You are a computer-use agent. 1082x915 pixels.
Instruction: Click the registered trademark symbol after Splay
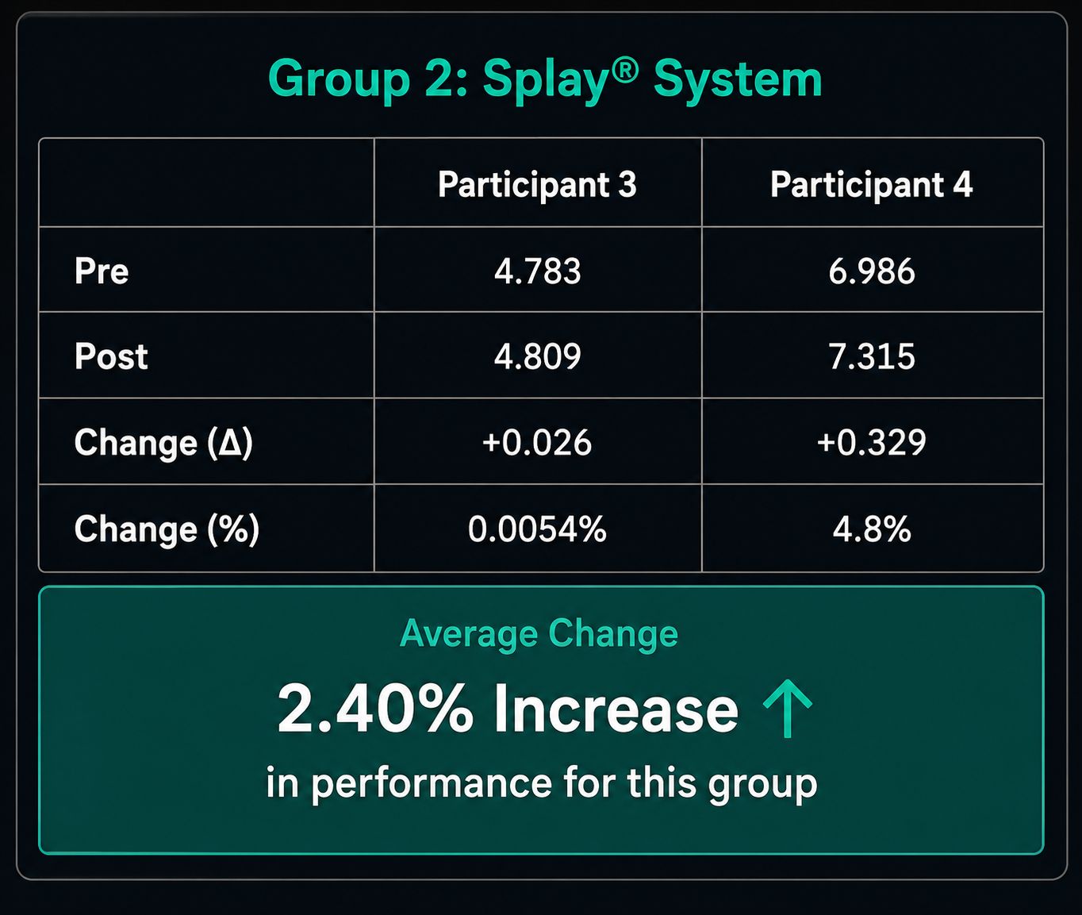(x=625, y=71)
